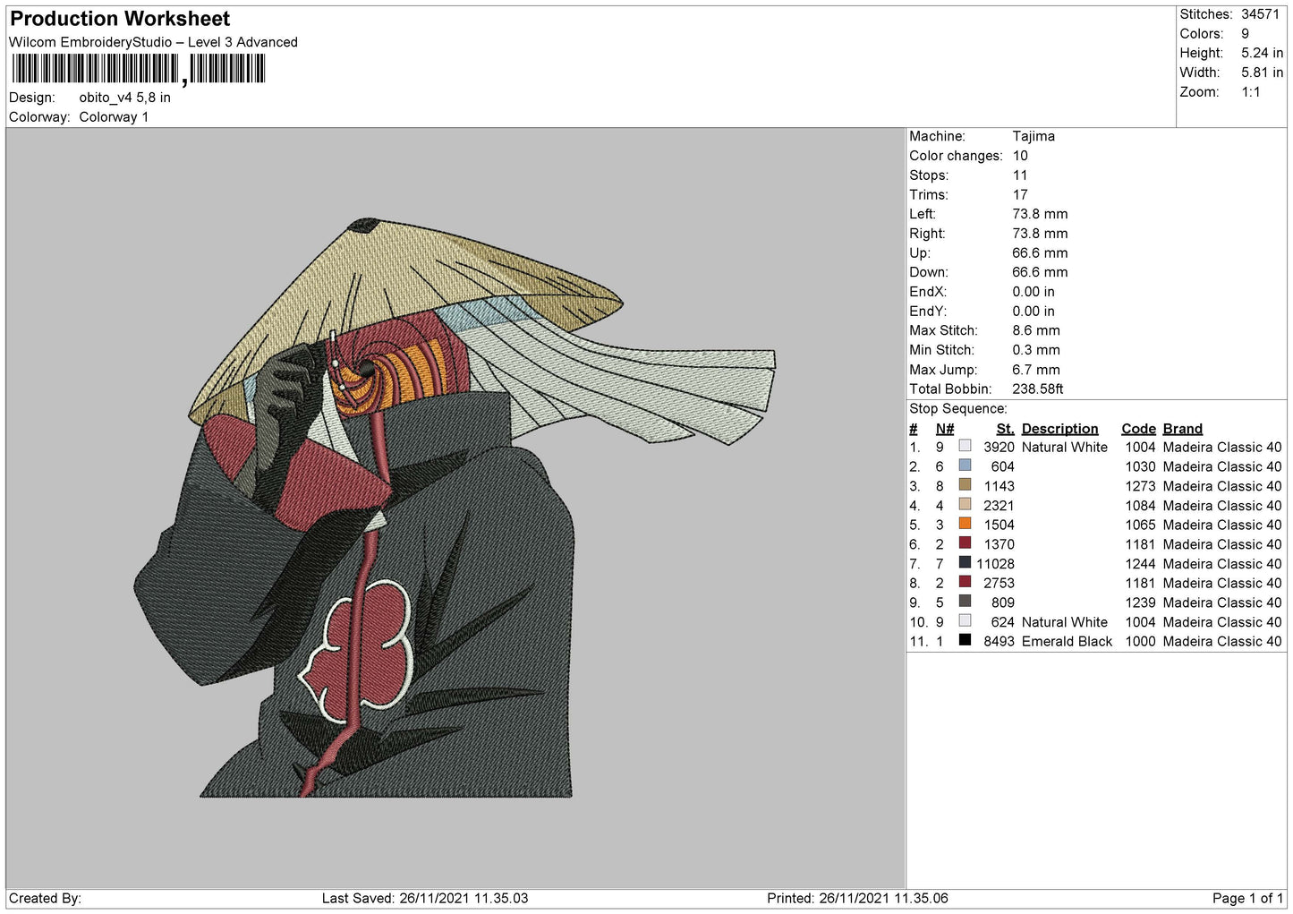Click the tan swatch in row 3

[965, 485]
